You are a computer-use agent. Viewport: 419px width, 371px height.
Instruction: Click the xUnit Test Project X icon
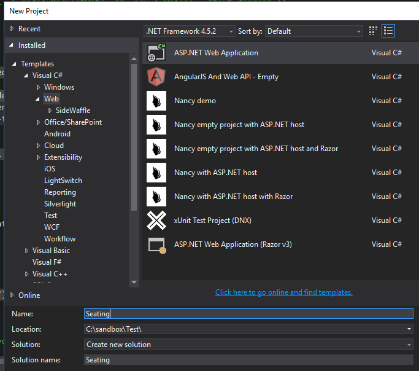point(156,221)
